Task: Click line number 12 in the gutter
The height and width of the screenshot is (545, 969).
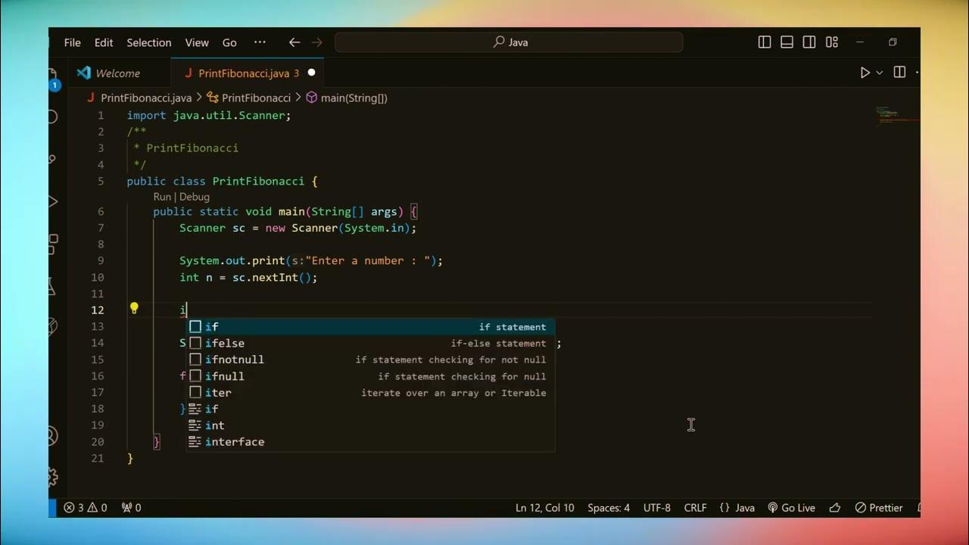Action: (98, 310)
